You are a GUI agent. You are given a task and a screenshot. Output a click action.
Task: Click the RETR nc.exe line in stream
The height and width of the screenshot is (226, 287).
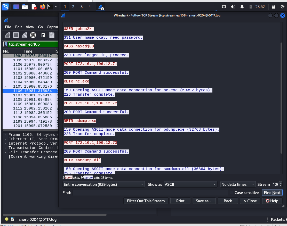(x=76, y=81)
